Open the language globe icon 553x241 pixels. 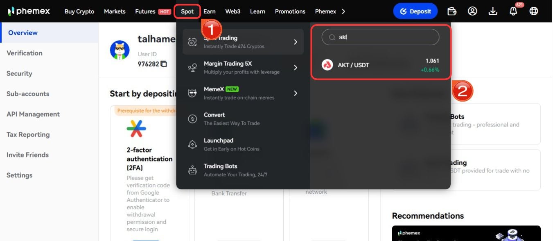[x=534, y=11]
